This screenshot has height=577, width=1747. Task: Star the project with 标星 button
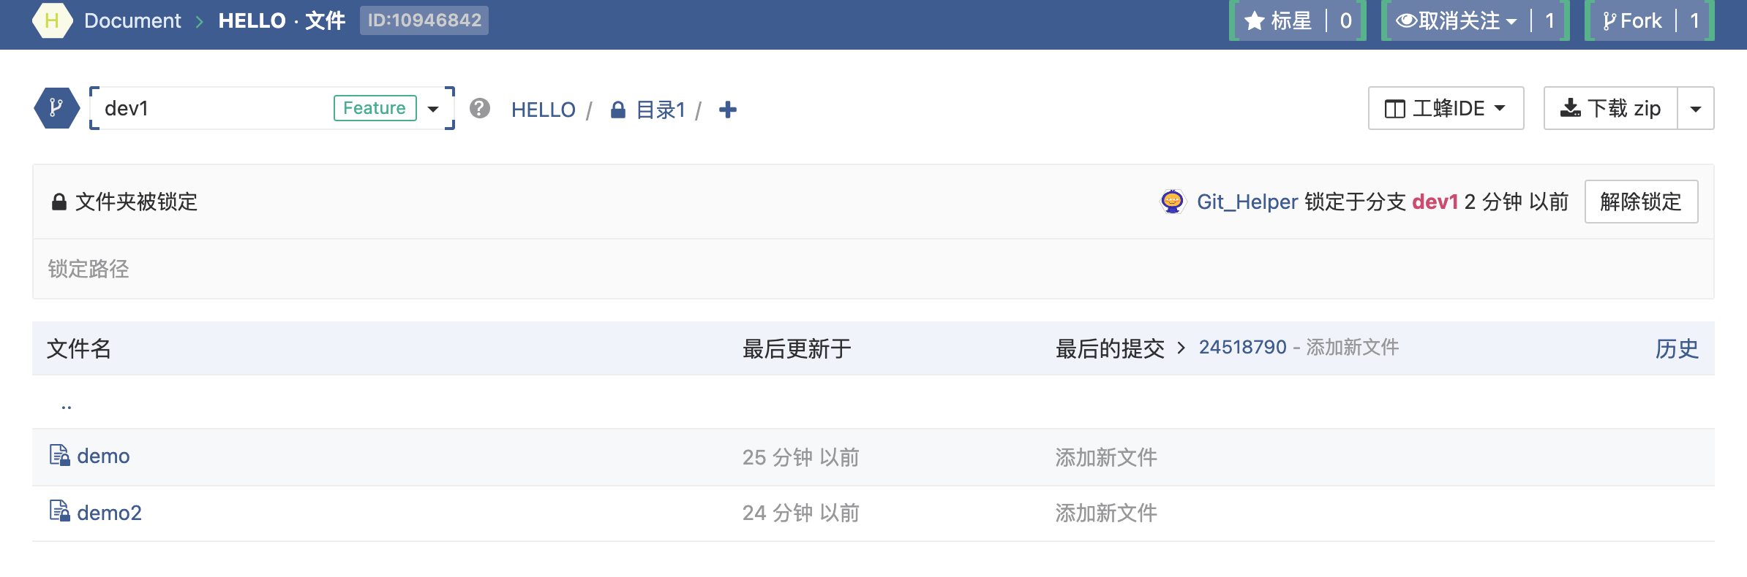pyautogui.click(x=1278, y=20)
